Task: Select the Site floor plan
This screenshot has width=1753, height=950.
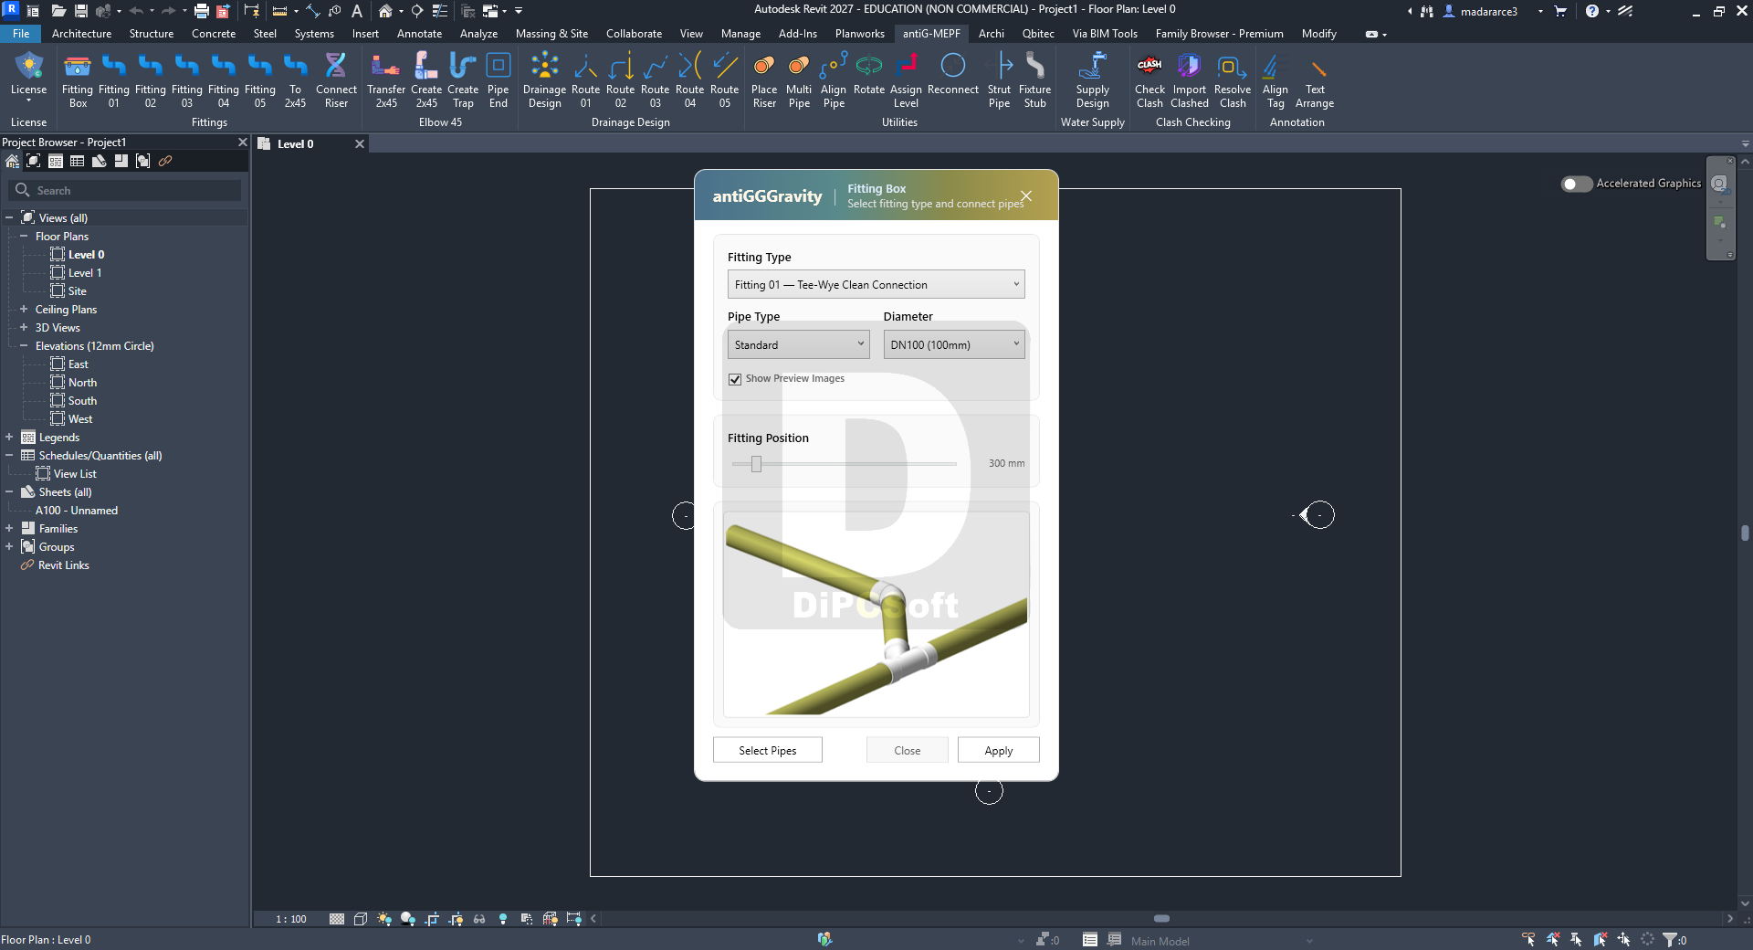Action: pyautogui.click(x=78, y=290)
